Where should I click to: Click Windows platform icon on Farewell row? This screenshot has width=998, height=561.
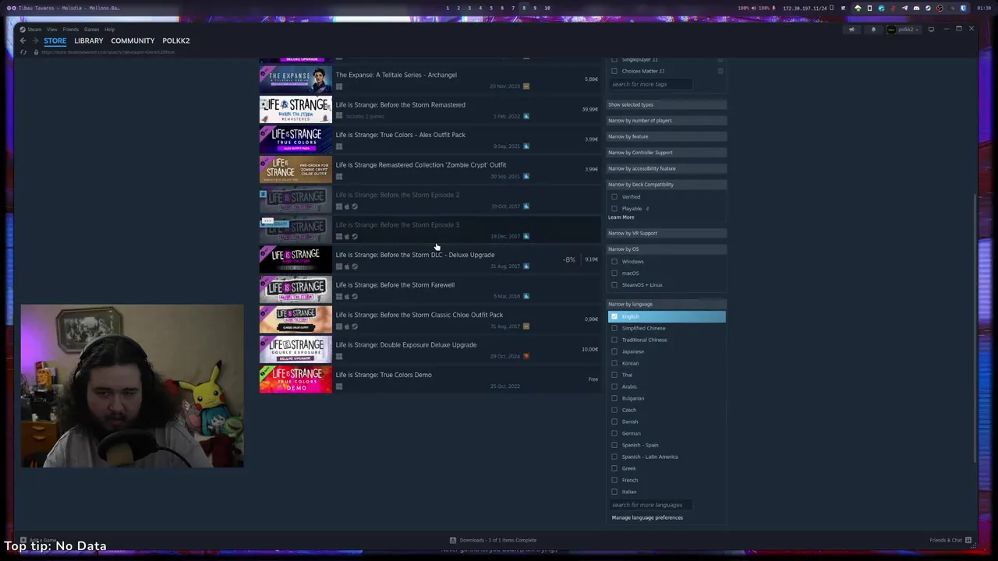pyautogui.click(x=339, y=296)
